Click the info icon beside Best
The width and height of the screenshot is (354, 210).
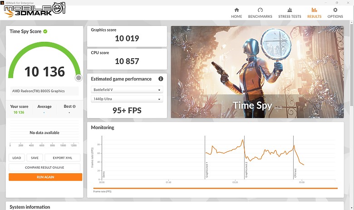click(x=74, y=106)
